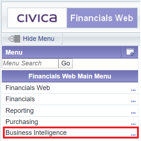The height and width of the screenshot is (141, 141).
Task: Click the Hide Menu link text
Action: [39, 39]
